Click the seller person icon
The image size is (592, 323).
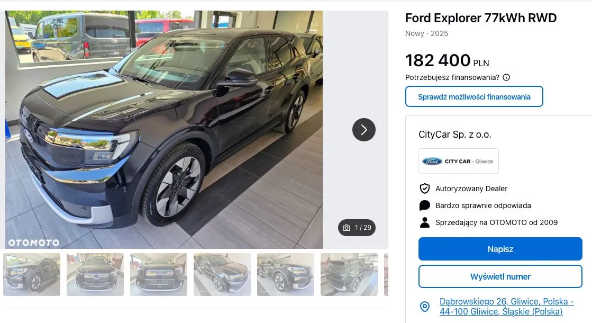(x=425, y=222)
